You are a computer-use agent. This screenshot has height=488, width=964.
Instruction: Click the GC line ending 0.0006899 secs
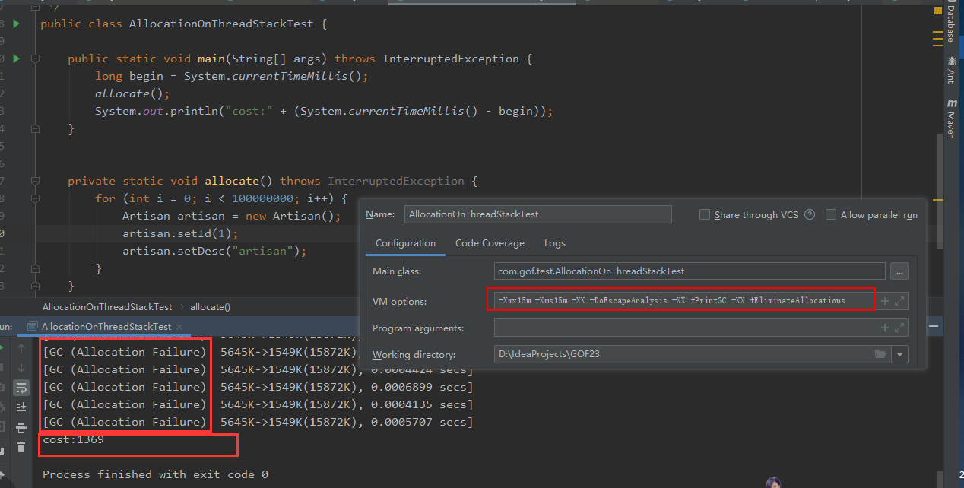tap(258, 387)
